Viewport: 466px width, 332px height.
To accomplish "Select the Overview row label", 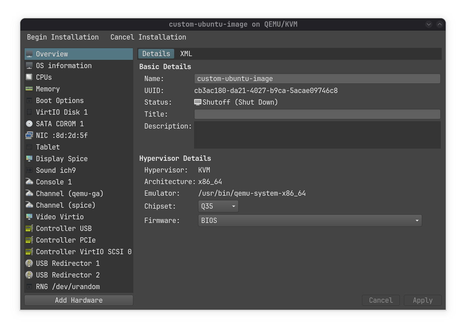I will click(x=52, y=54).
